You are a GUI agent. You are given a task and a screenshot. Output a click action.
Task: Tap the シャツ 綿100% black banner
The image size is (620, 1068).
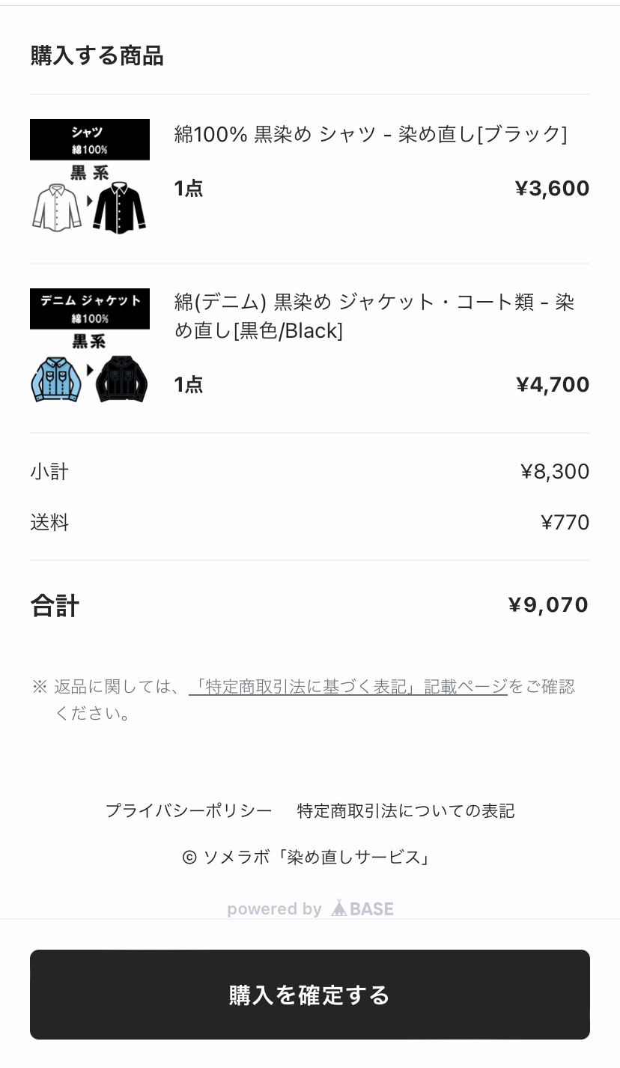[x=89, y=139]
